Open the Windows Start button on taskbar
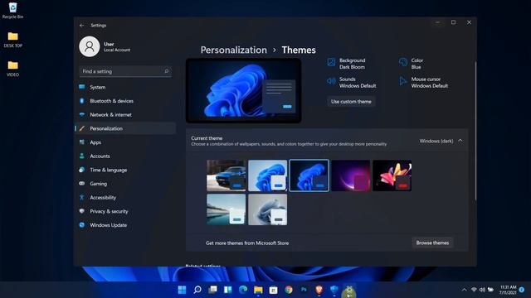Viewport: 531px width, 298px height. click(183, 290)
